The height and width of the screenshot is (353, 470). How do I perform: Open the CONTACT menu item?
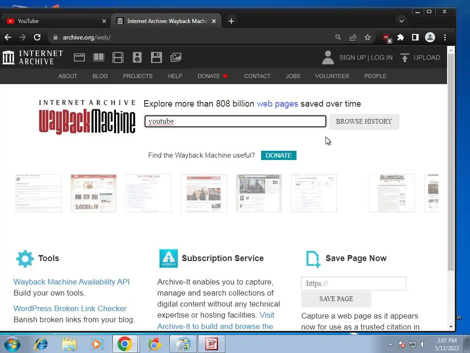257,76
